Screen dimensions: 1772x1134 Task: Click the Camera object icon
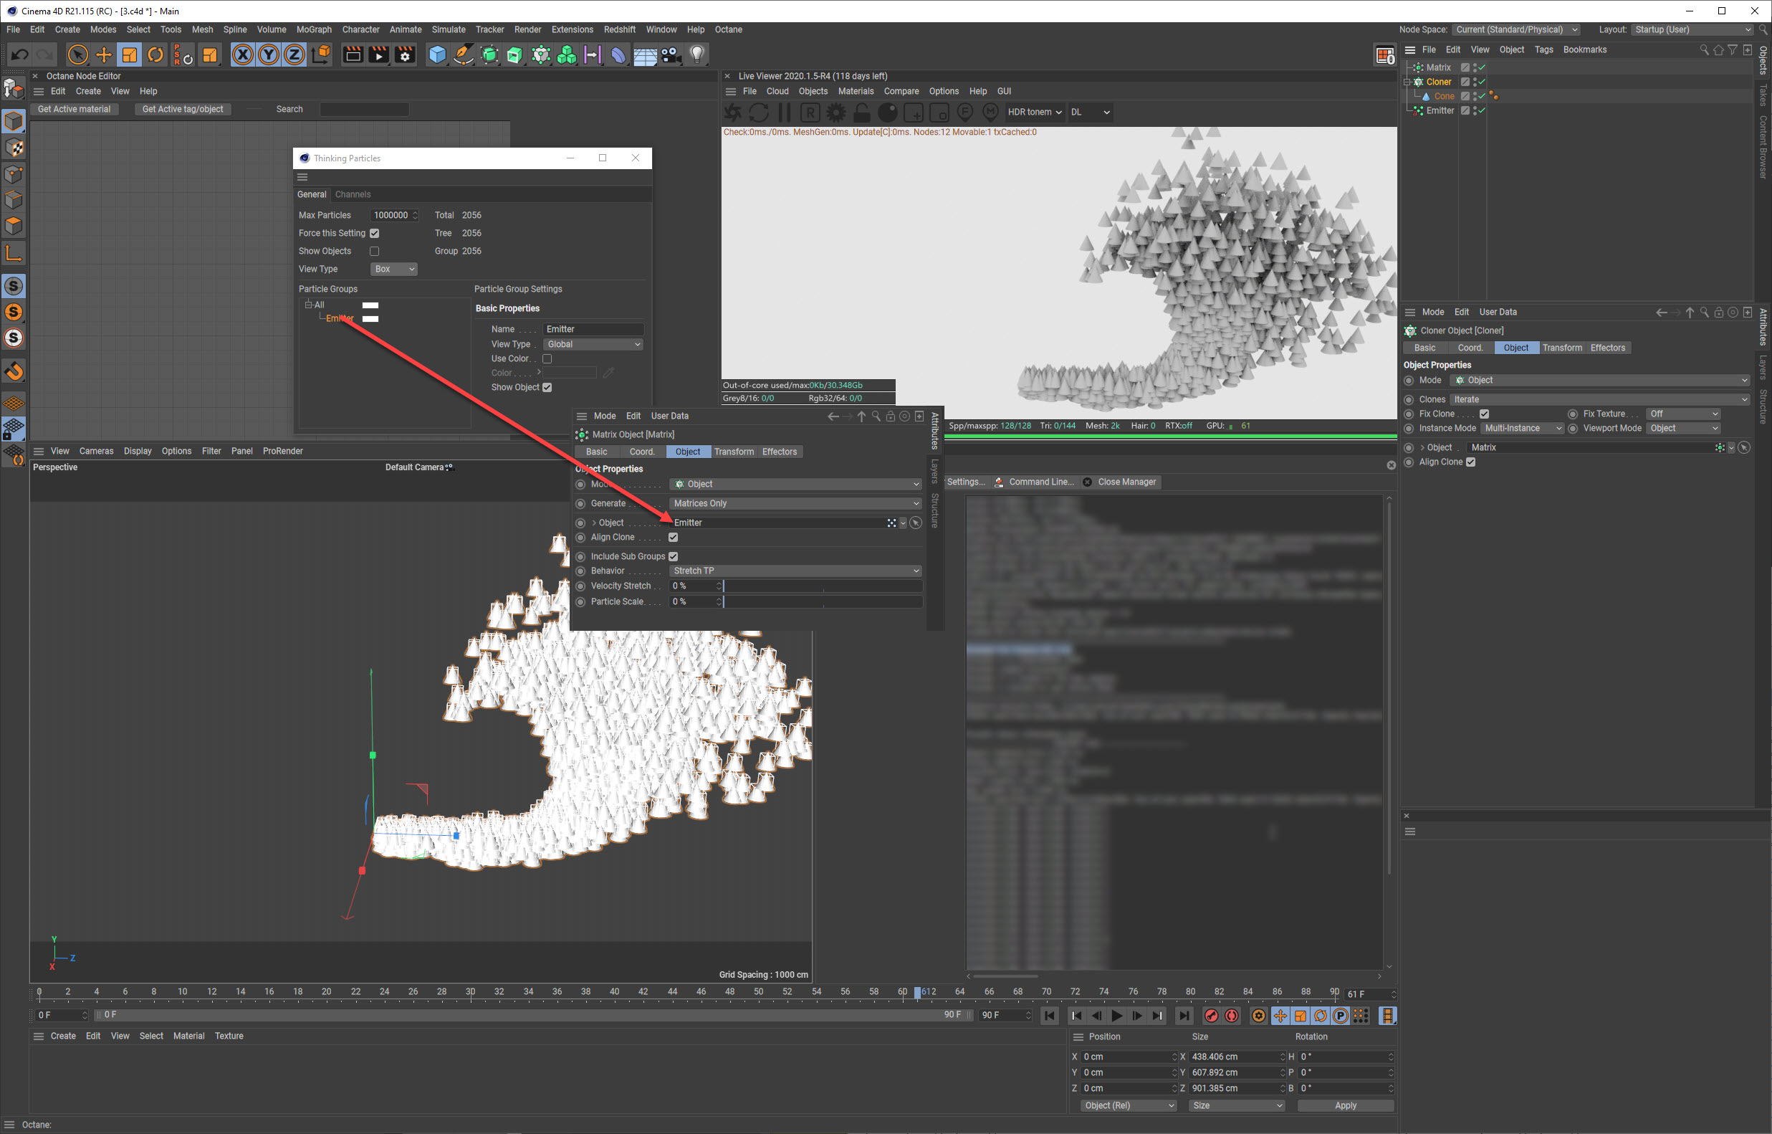click(x=671, y=55)
